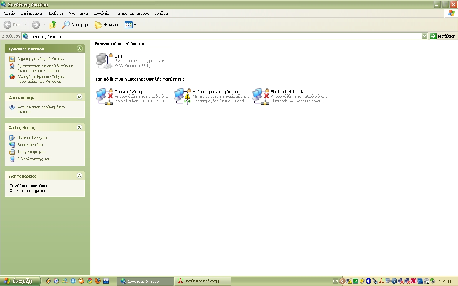Image resolution: width=458 pixels, height=286 pixels.
Task: Click Δημιουργία νέας σύνδεσης link
Action: [x=40, y=59]
